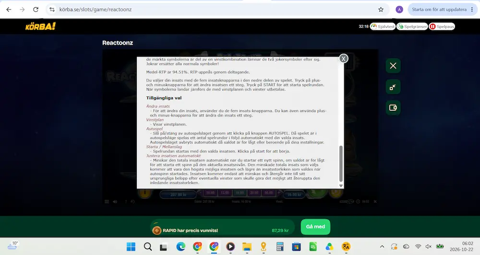This screenshot has height=255, width=480.
Task: Click browser forward arrow
Action: click(23, 10)
